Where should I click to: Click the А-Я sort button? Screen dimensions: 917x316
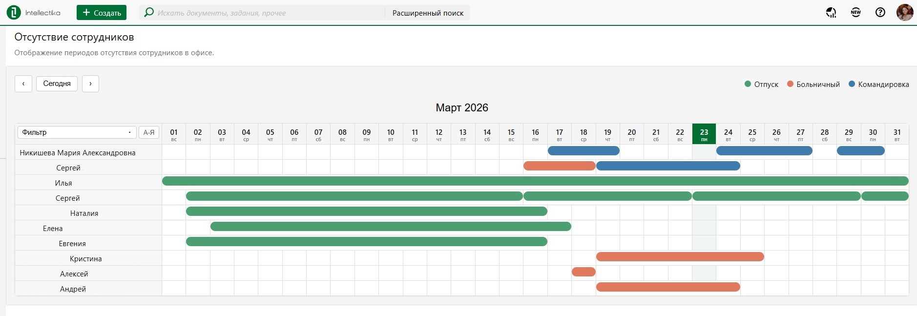point(149,132)
